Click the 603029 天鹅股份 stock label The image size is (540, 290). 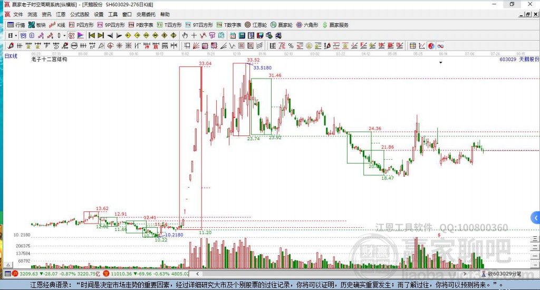click(519, 59)
